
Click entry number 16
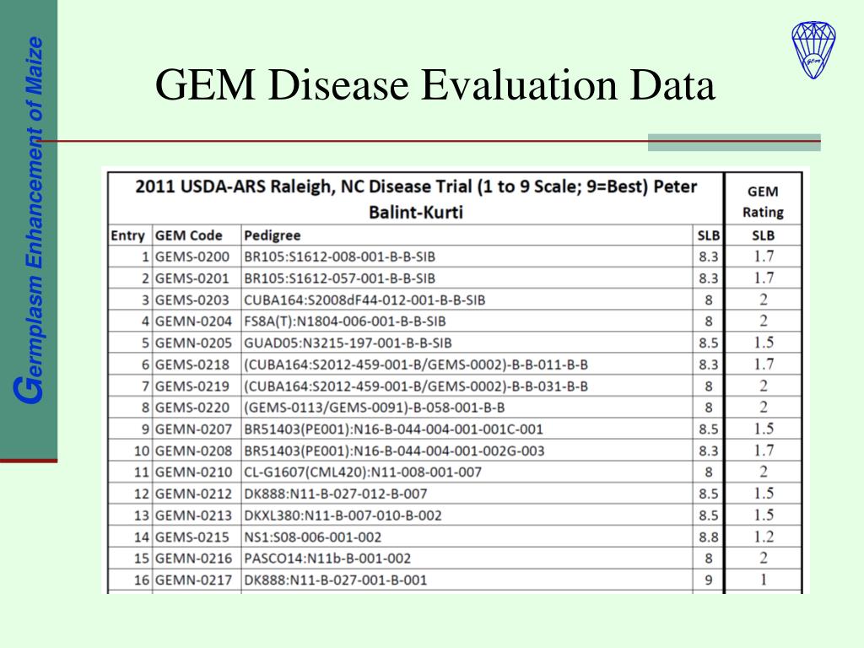[142, 580]
